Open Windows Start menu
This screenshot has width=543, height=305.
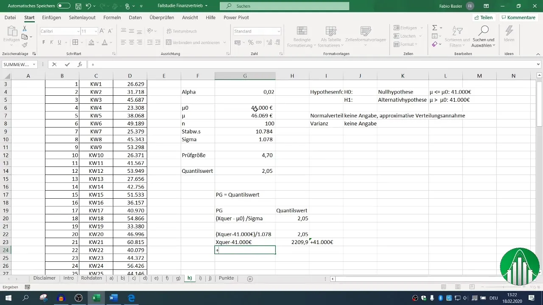[8, 298]
